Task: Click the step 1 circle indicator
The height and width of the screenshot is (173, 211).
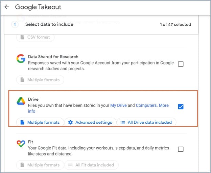Action: (15, 25)
